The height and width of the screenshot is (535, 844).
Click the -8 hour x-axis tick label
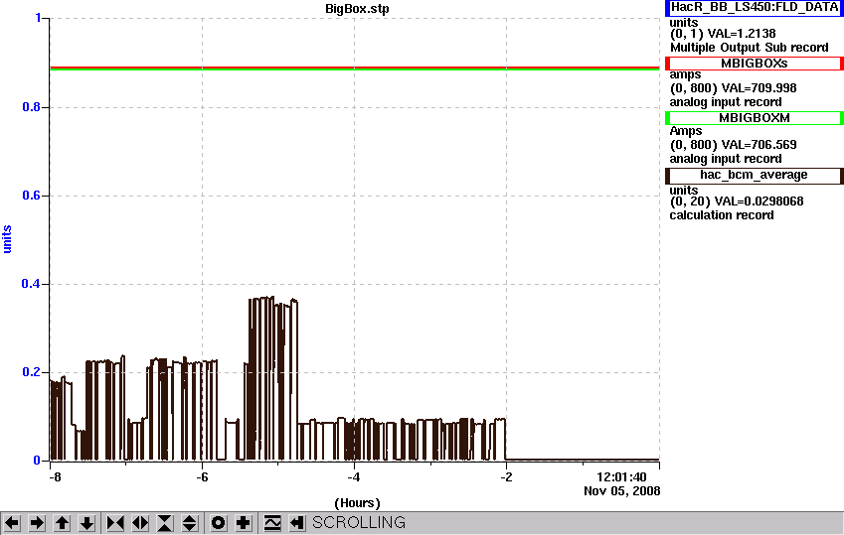point(55,477)
